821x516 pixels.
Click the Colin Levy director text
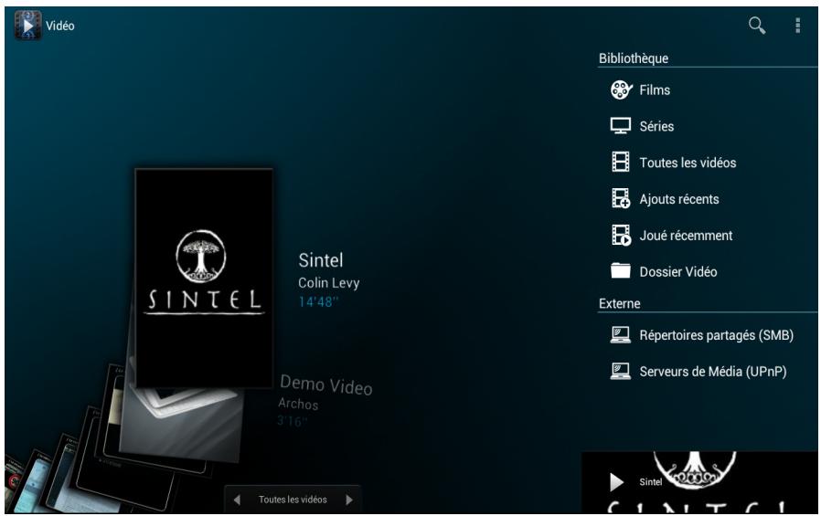click(329, 283)
